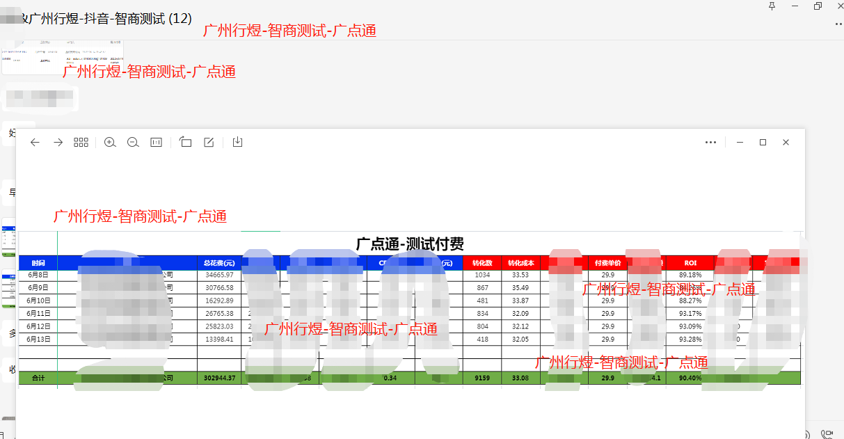Image resolution: width=844 pixels, height=439 pixels.
Task: Click the 广点通-测试付费 table title
Action: click(x=410, y=244)
